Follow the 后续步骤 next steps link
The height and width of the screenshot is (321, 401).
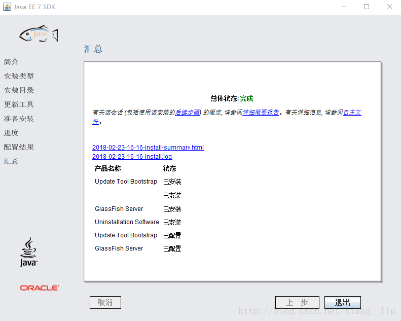[187, 112]
